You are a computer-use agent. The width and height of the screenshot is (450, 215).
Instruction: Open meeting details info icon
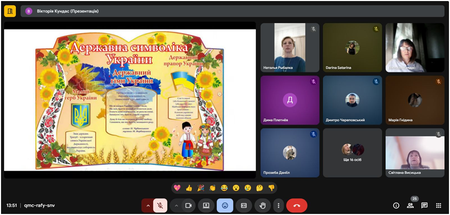(x=396, y=205)
